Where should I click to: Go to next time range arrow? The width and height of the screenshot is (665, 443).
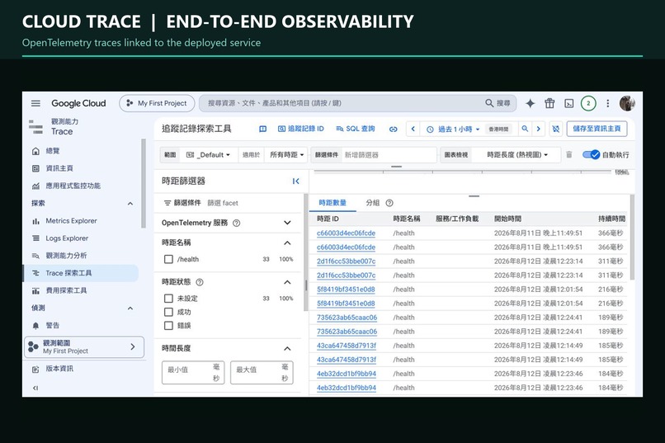538,129
